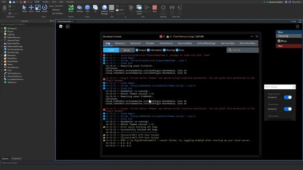Open the MODEL ribbon tab
The height and width of the screenshot is (170, 303).
(x=45, y=2)
